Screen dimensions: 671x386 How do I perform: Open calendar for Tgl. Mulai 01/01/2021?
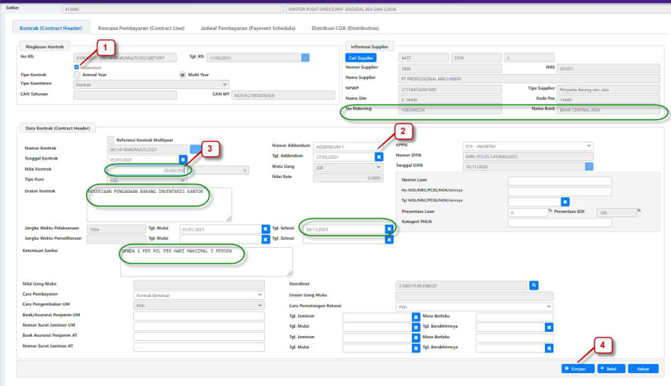point(264,229)
